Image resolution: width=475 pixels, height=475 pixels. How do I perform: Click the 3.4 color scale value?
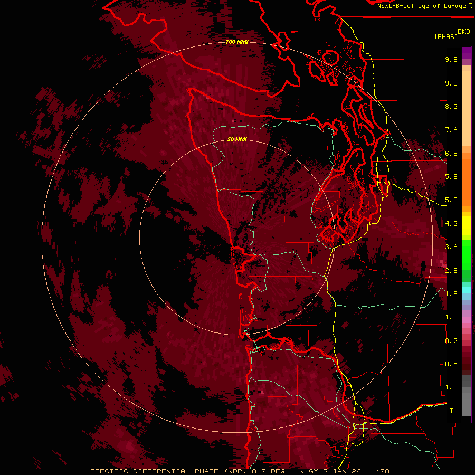point(451,247)
